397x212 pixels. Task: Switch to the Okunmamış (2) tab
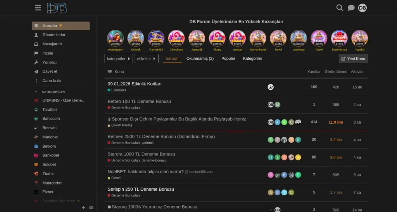coord(200,59)
